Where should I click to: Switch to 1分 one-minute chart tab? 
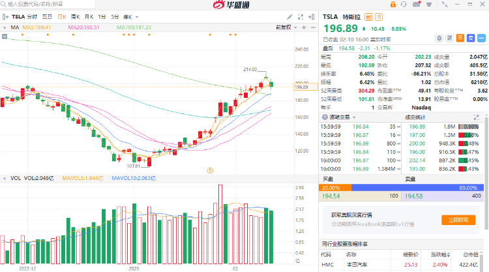point(102,17)
